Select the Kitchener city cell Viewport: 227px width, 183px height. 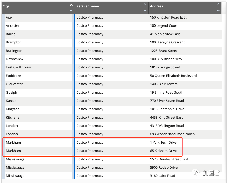click(38, 118)
